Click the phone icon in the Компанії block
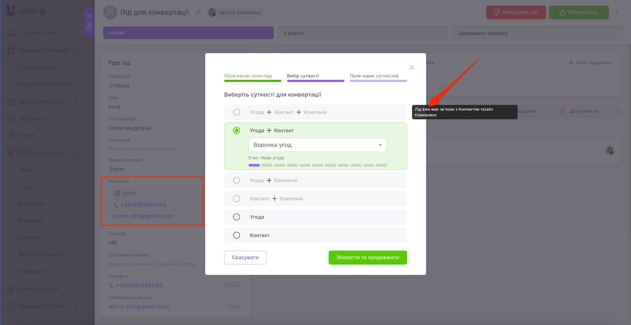Screen dimensions: 631x325 click(x=116, y=205)
